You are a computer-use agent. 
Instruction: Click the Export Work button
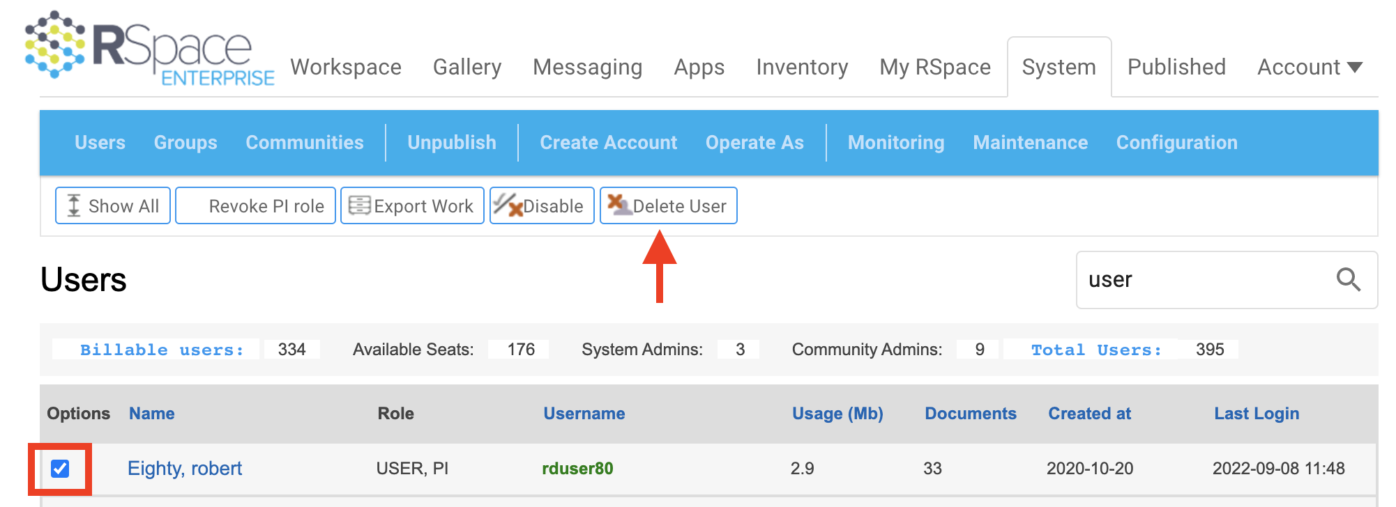click(412, 205)
